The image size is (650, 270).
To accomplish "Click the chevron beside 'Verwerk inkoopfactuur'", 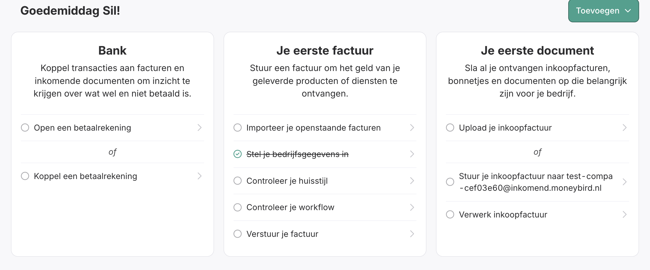I will click(x=624, y=215).
